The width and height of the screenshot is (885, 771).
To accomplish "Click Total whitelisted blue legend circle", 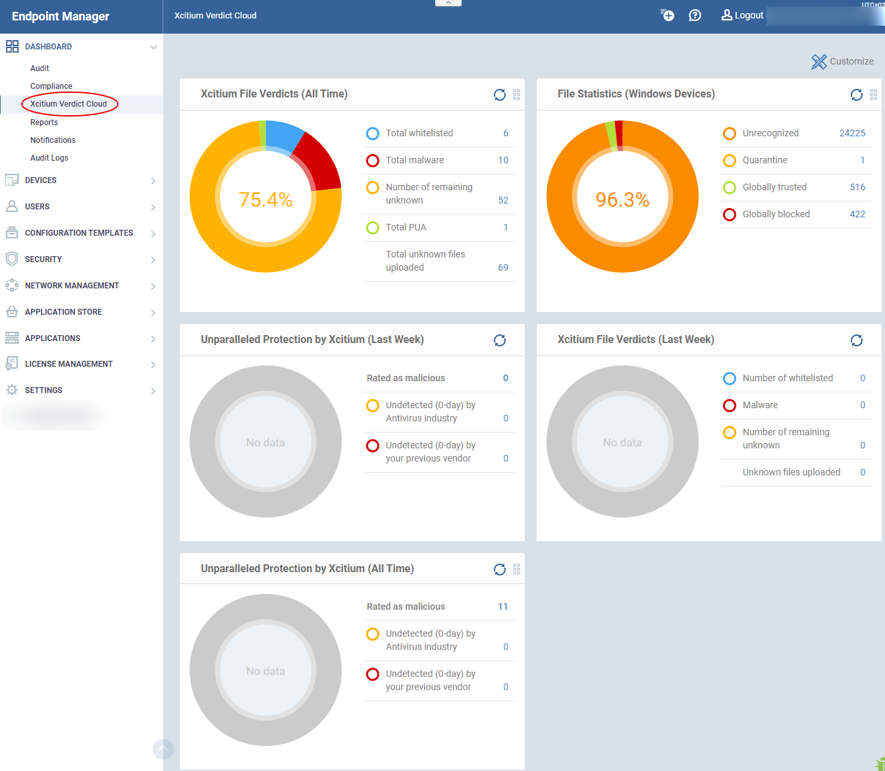I will click(x=373, y=134).
